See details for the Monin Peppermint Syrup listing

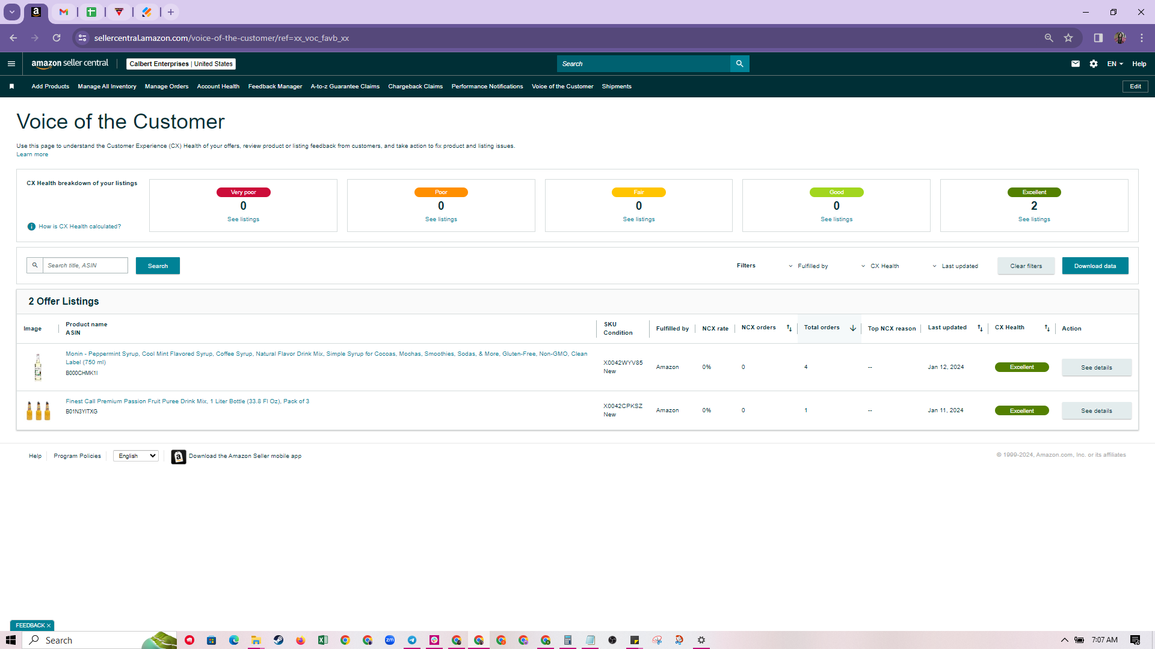point(1097,367)
